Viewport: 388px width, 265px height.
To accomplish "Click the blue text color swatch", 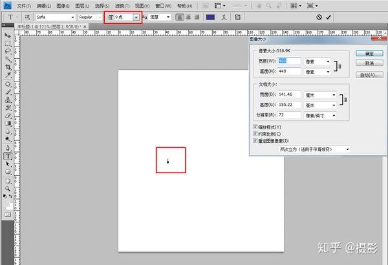I will point(210,17).
